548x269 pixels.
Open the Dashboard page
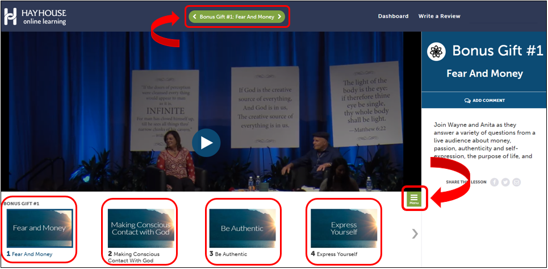coord(393,16)
